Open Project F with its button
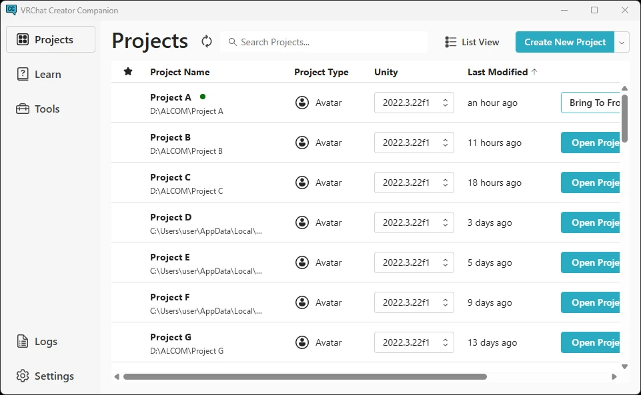Image resolution: width=641 pixels, height=395 pixels. [591, 303]
